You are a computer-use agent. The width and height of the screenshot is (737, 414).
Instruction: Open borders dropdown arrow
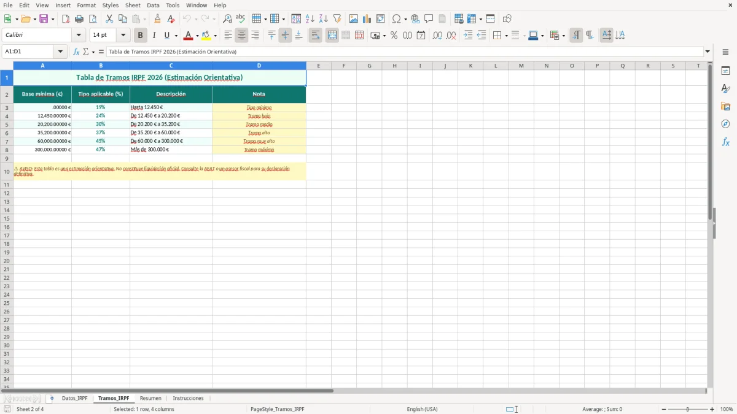505,36
